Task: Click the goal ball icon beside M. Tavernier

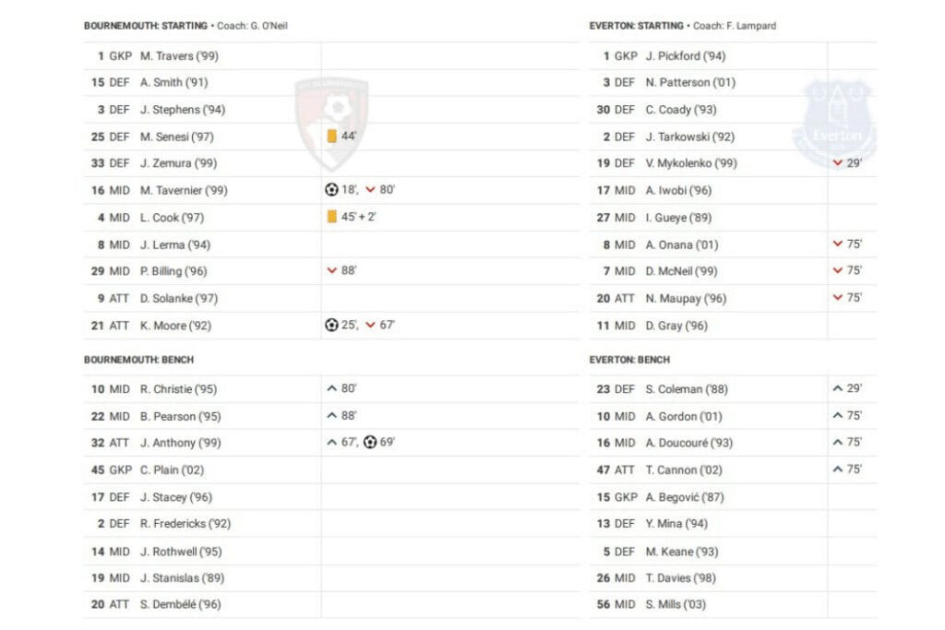Action: coord(332,190)
